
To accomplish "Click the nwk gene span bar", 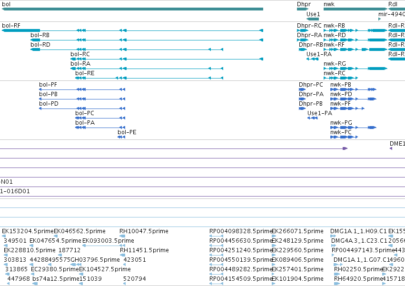I will click(356, 9).
